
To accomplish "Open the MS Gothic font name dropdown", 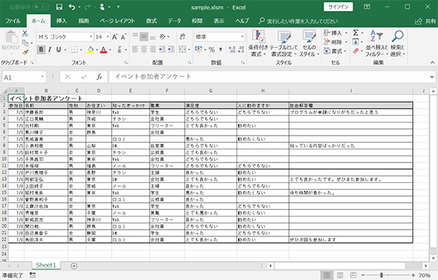I will point(91,36).
